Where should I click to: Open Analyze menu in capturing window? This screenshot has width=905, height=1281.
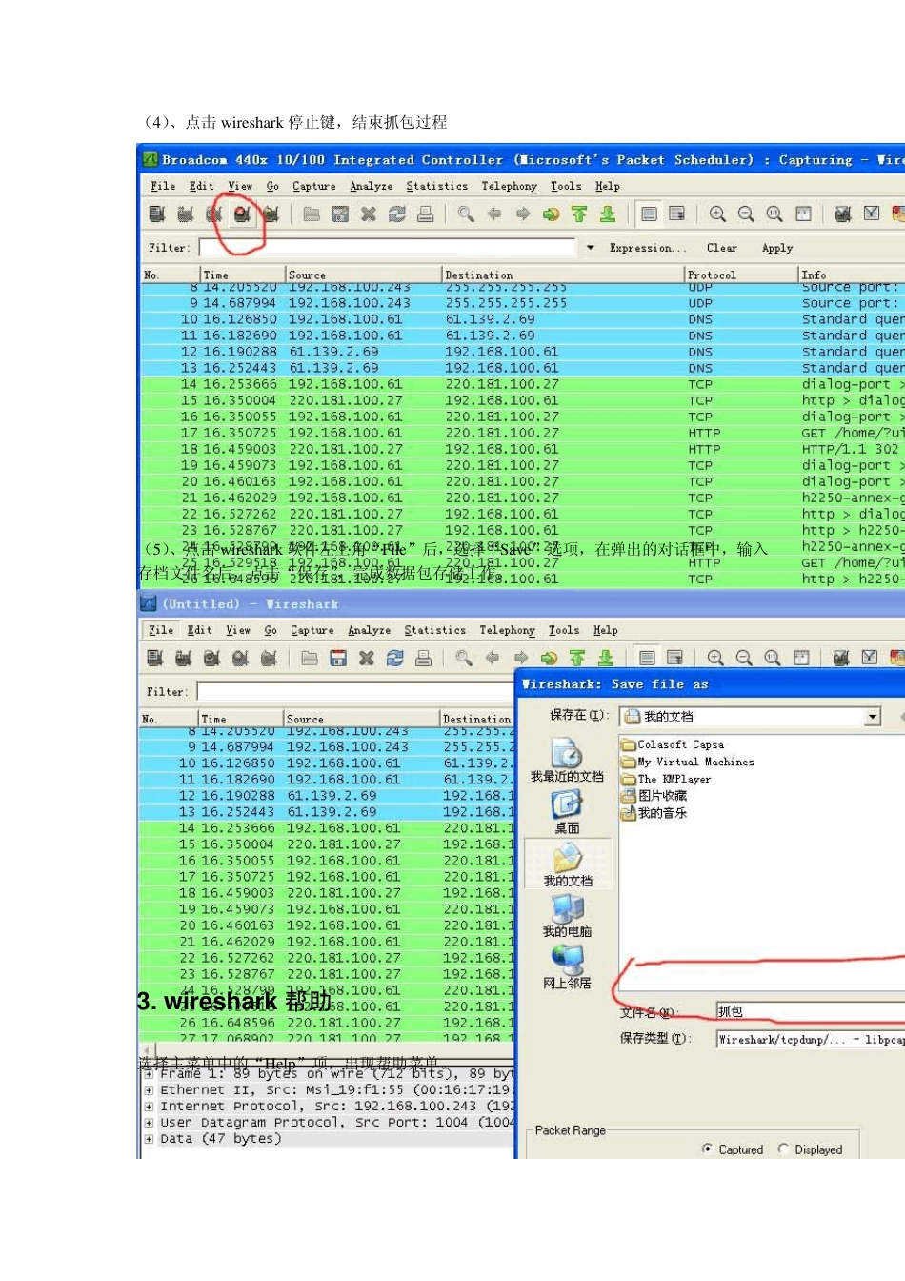(x=372, y=187)
